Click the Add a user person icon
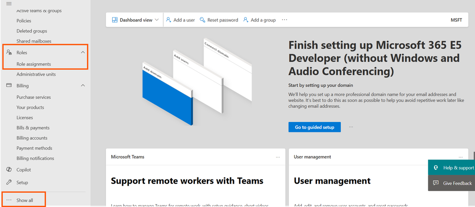The height and width of the screenshot is (207, 475). (x=169, y=20)
